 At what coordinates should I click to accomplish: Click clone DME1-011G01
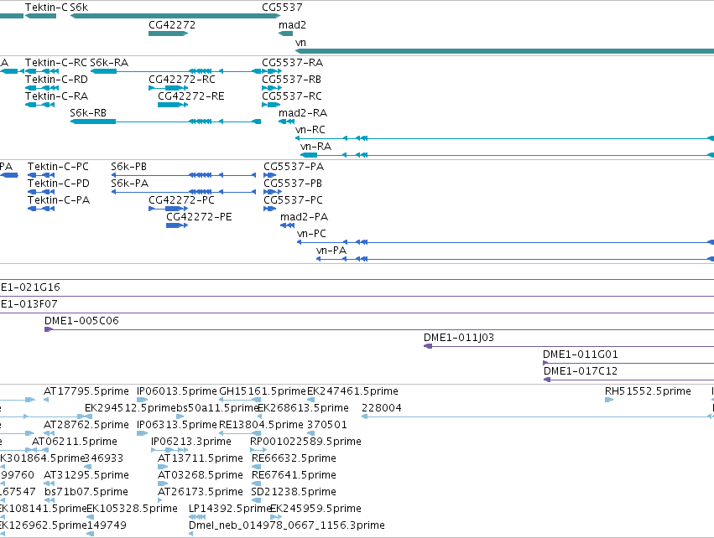click(x=628, y=364)
